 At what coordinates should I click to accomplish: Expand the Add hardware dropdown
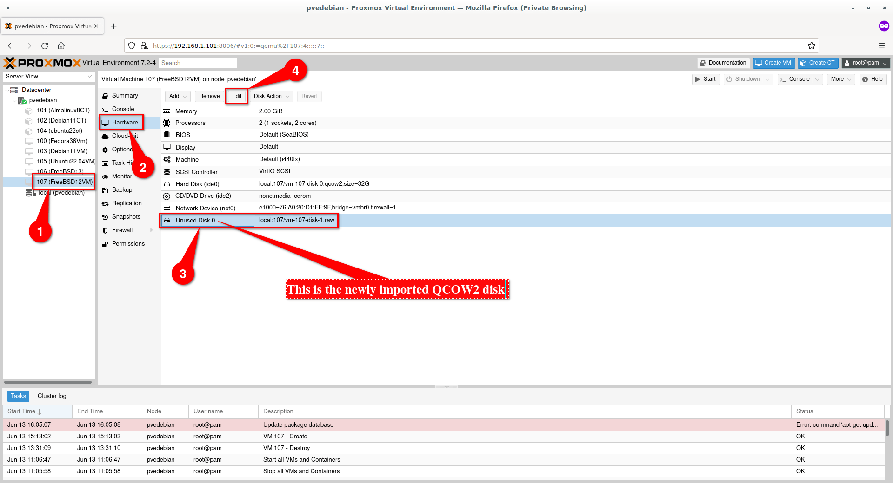tap(178, 96)
